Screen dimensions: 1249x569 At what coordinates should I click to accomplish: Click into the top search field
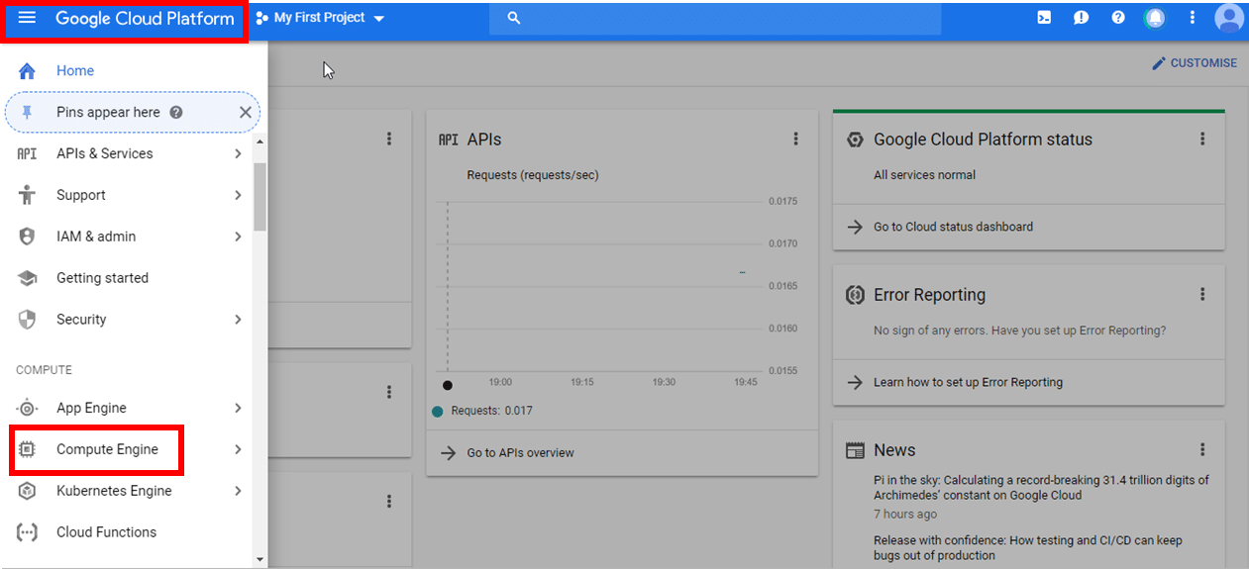(715, 18)
